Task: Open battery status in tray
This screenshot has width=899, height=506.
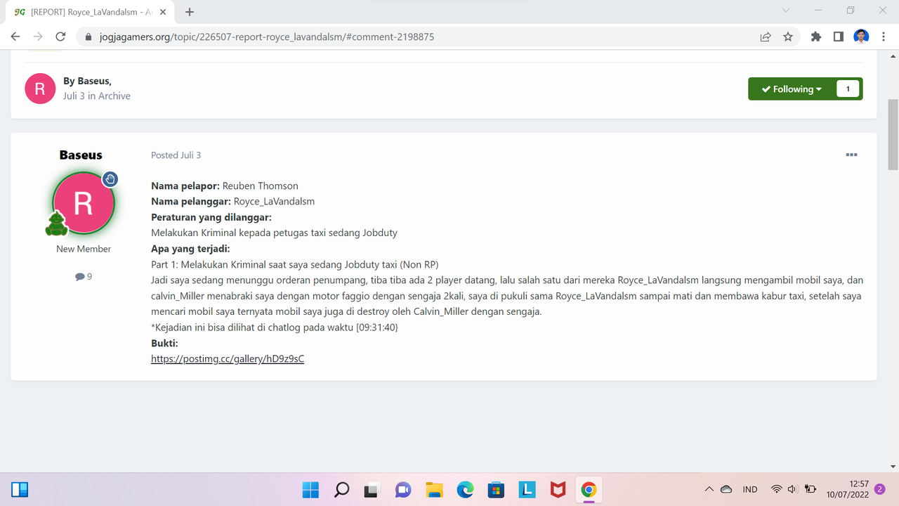Action: click(810, 489)
